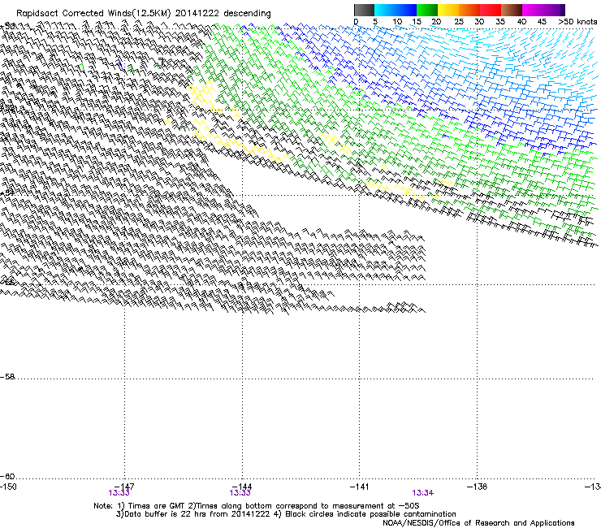Click the purple '13:34' time label
This screenshot has height=528, width=601.
tap(423, 493)
